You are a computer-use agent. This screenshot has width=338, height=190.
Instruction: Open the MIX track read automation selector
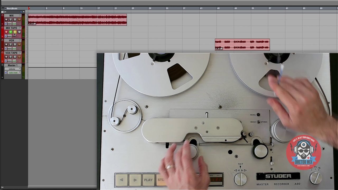tap(14, 24)
